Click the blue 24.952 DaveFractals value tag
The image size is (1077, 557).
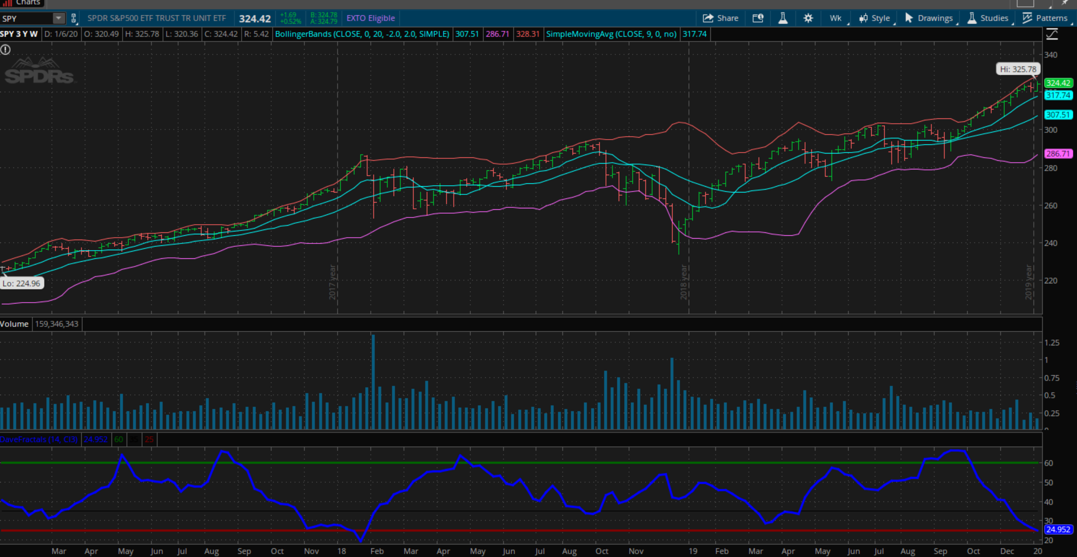tap(1058, 529)
